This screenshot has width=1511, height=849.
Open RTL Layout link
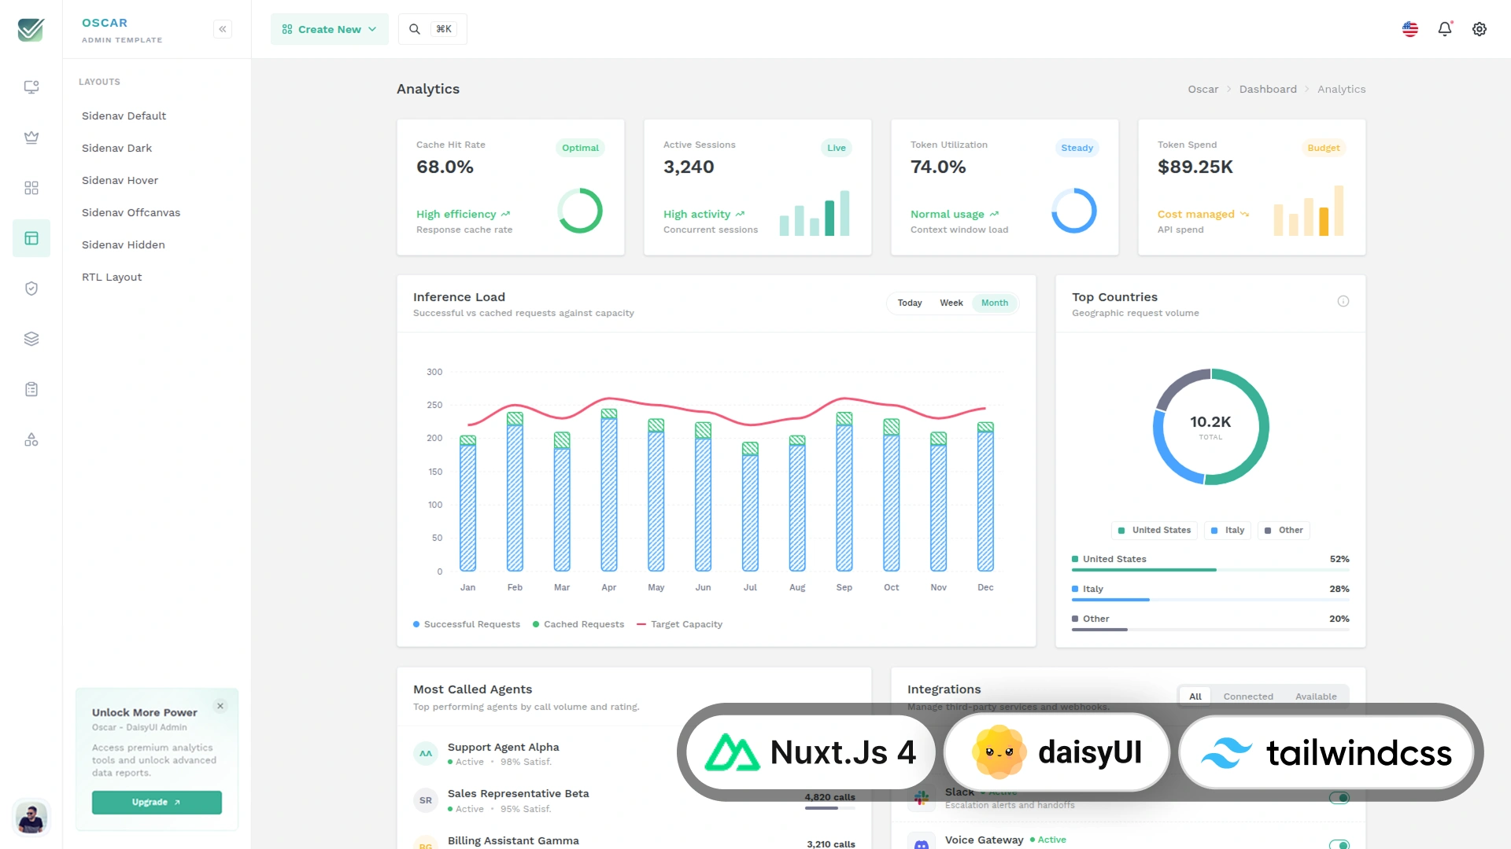click(113, 277)
